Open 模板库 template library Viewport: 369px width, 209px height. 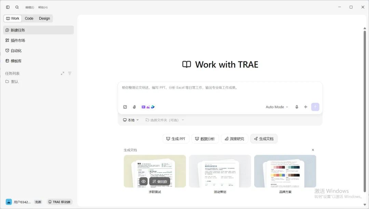coord(38,61)
